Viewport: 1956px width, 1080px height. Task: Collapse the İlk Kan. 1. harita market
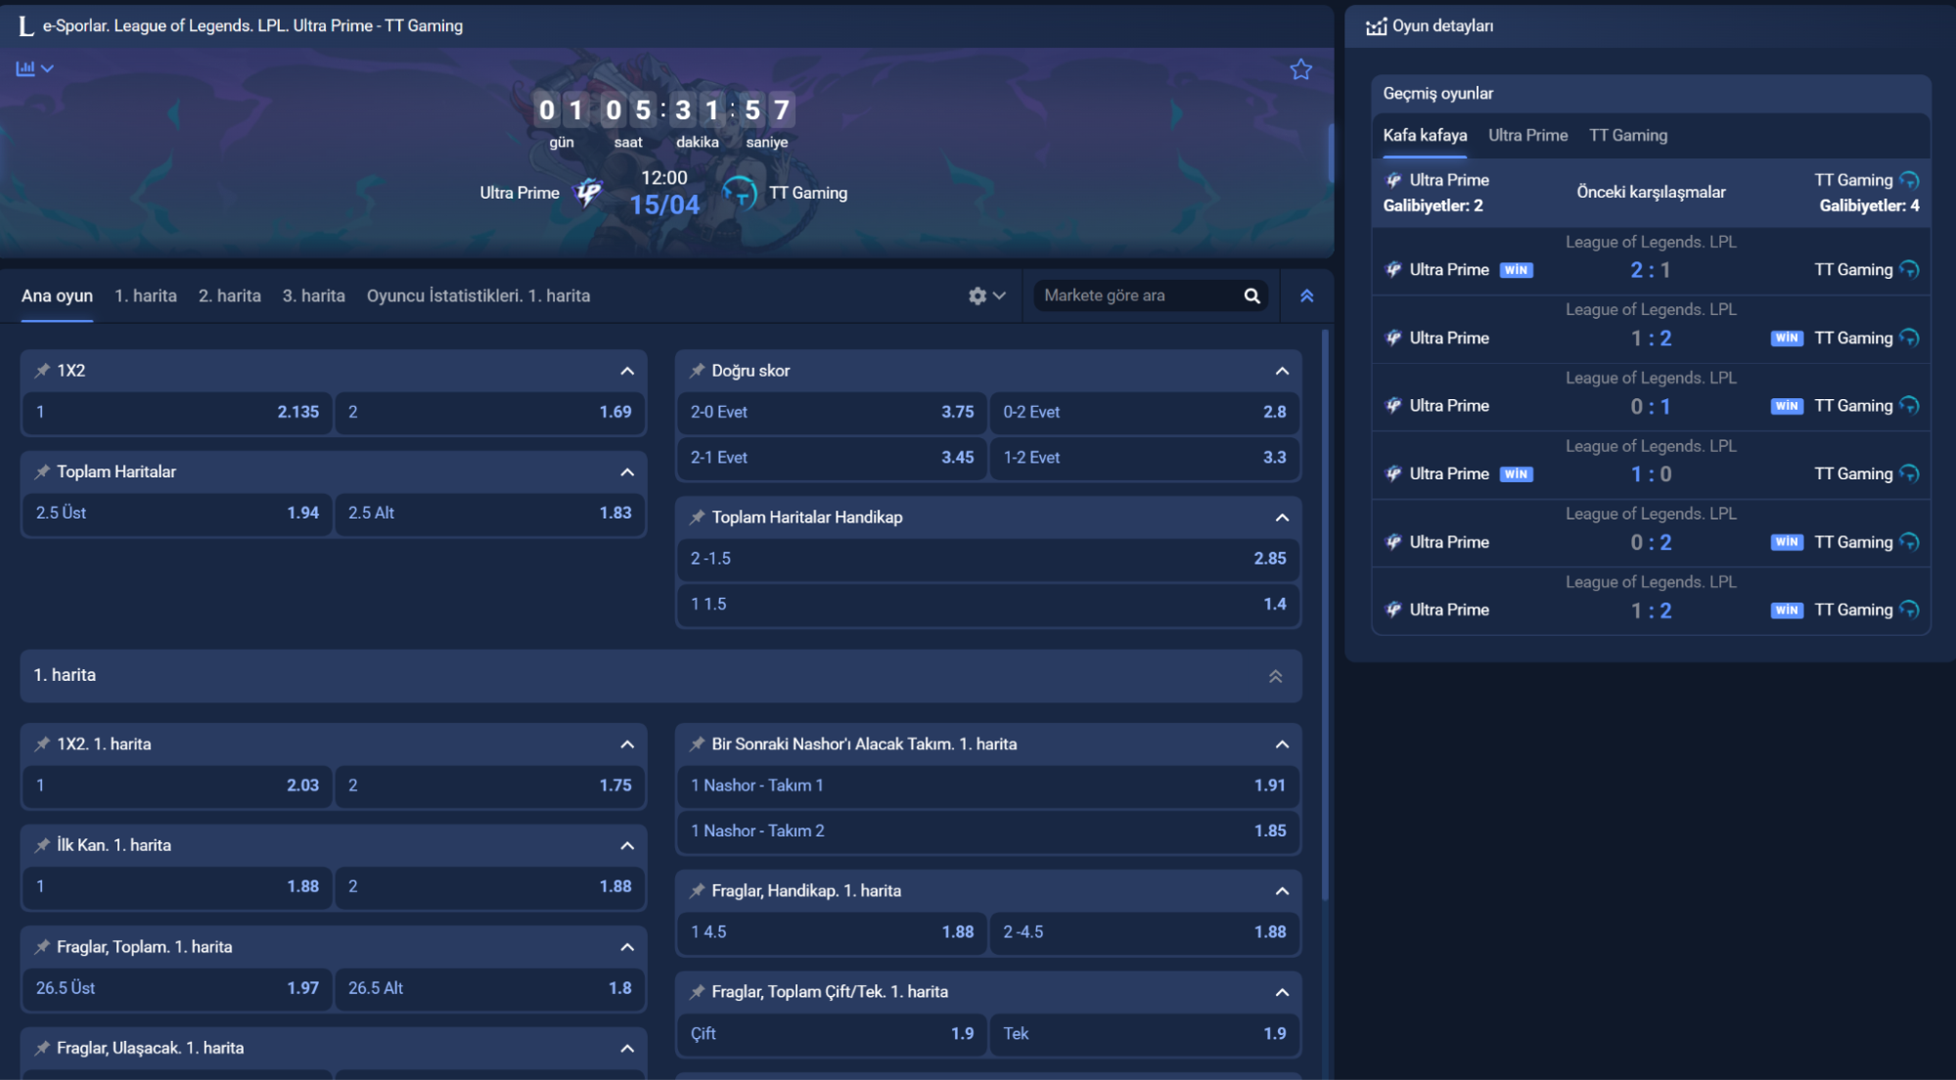tap(627, 846)
